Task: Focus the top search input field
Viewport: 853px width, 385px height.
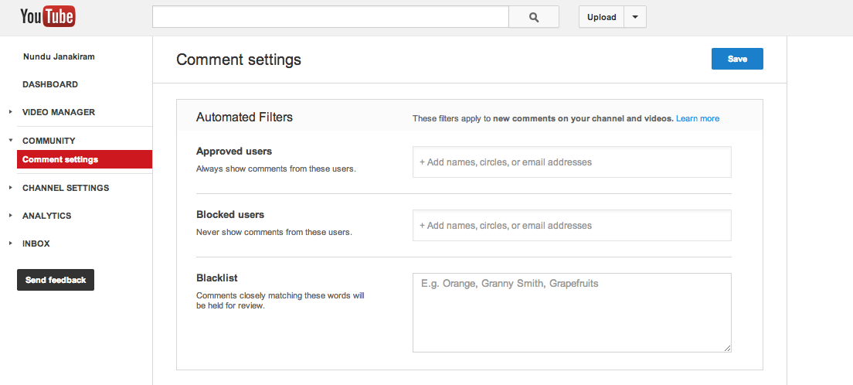Action: click(330, 17)
